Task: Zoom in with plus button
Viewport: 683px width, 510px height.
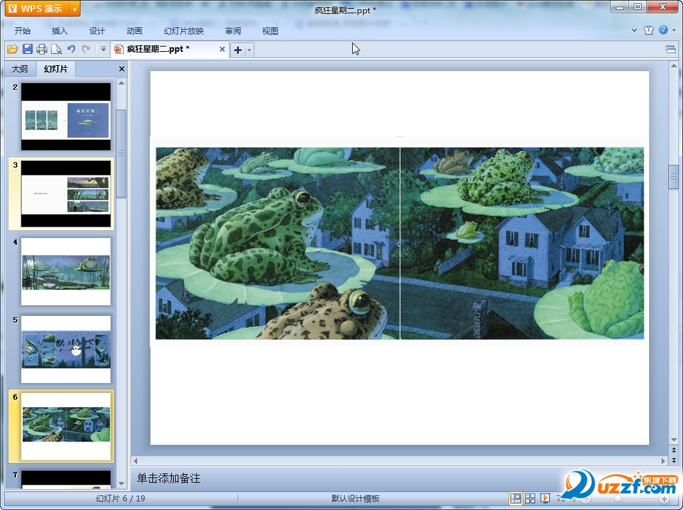Action: (x=664, y=499)
